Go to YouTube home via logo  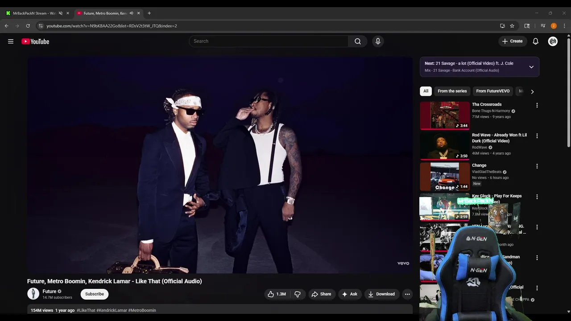coord(35,41)
